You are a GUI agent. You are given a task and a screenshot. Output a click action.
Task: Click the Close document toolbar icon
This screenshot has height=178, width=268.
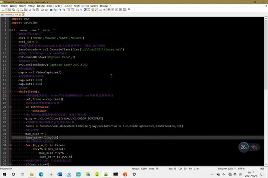[x=18, y=10]
